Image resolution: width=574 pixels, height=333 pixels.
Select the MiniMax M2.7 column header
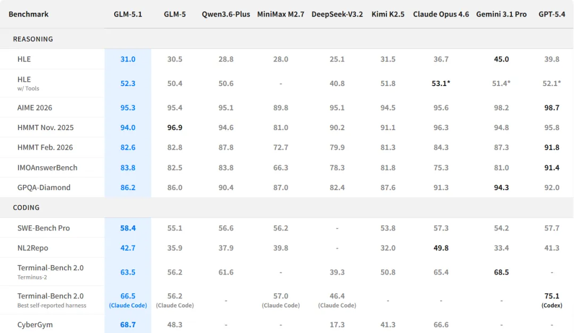tap(281, 14)
